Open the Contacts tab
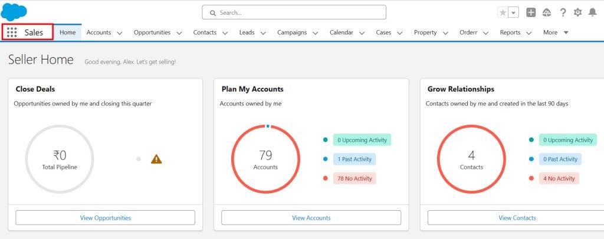 (x=205, y=32)
